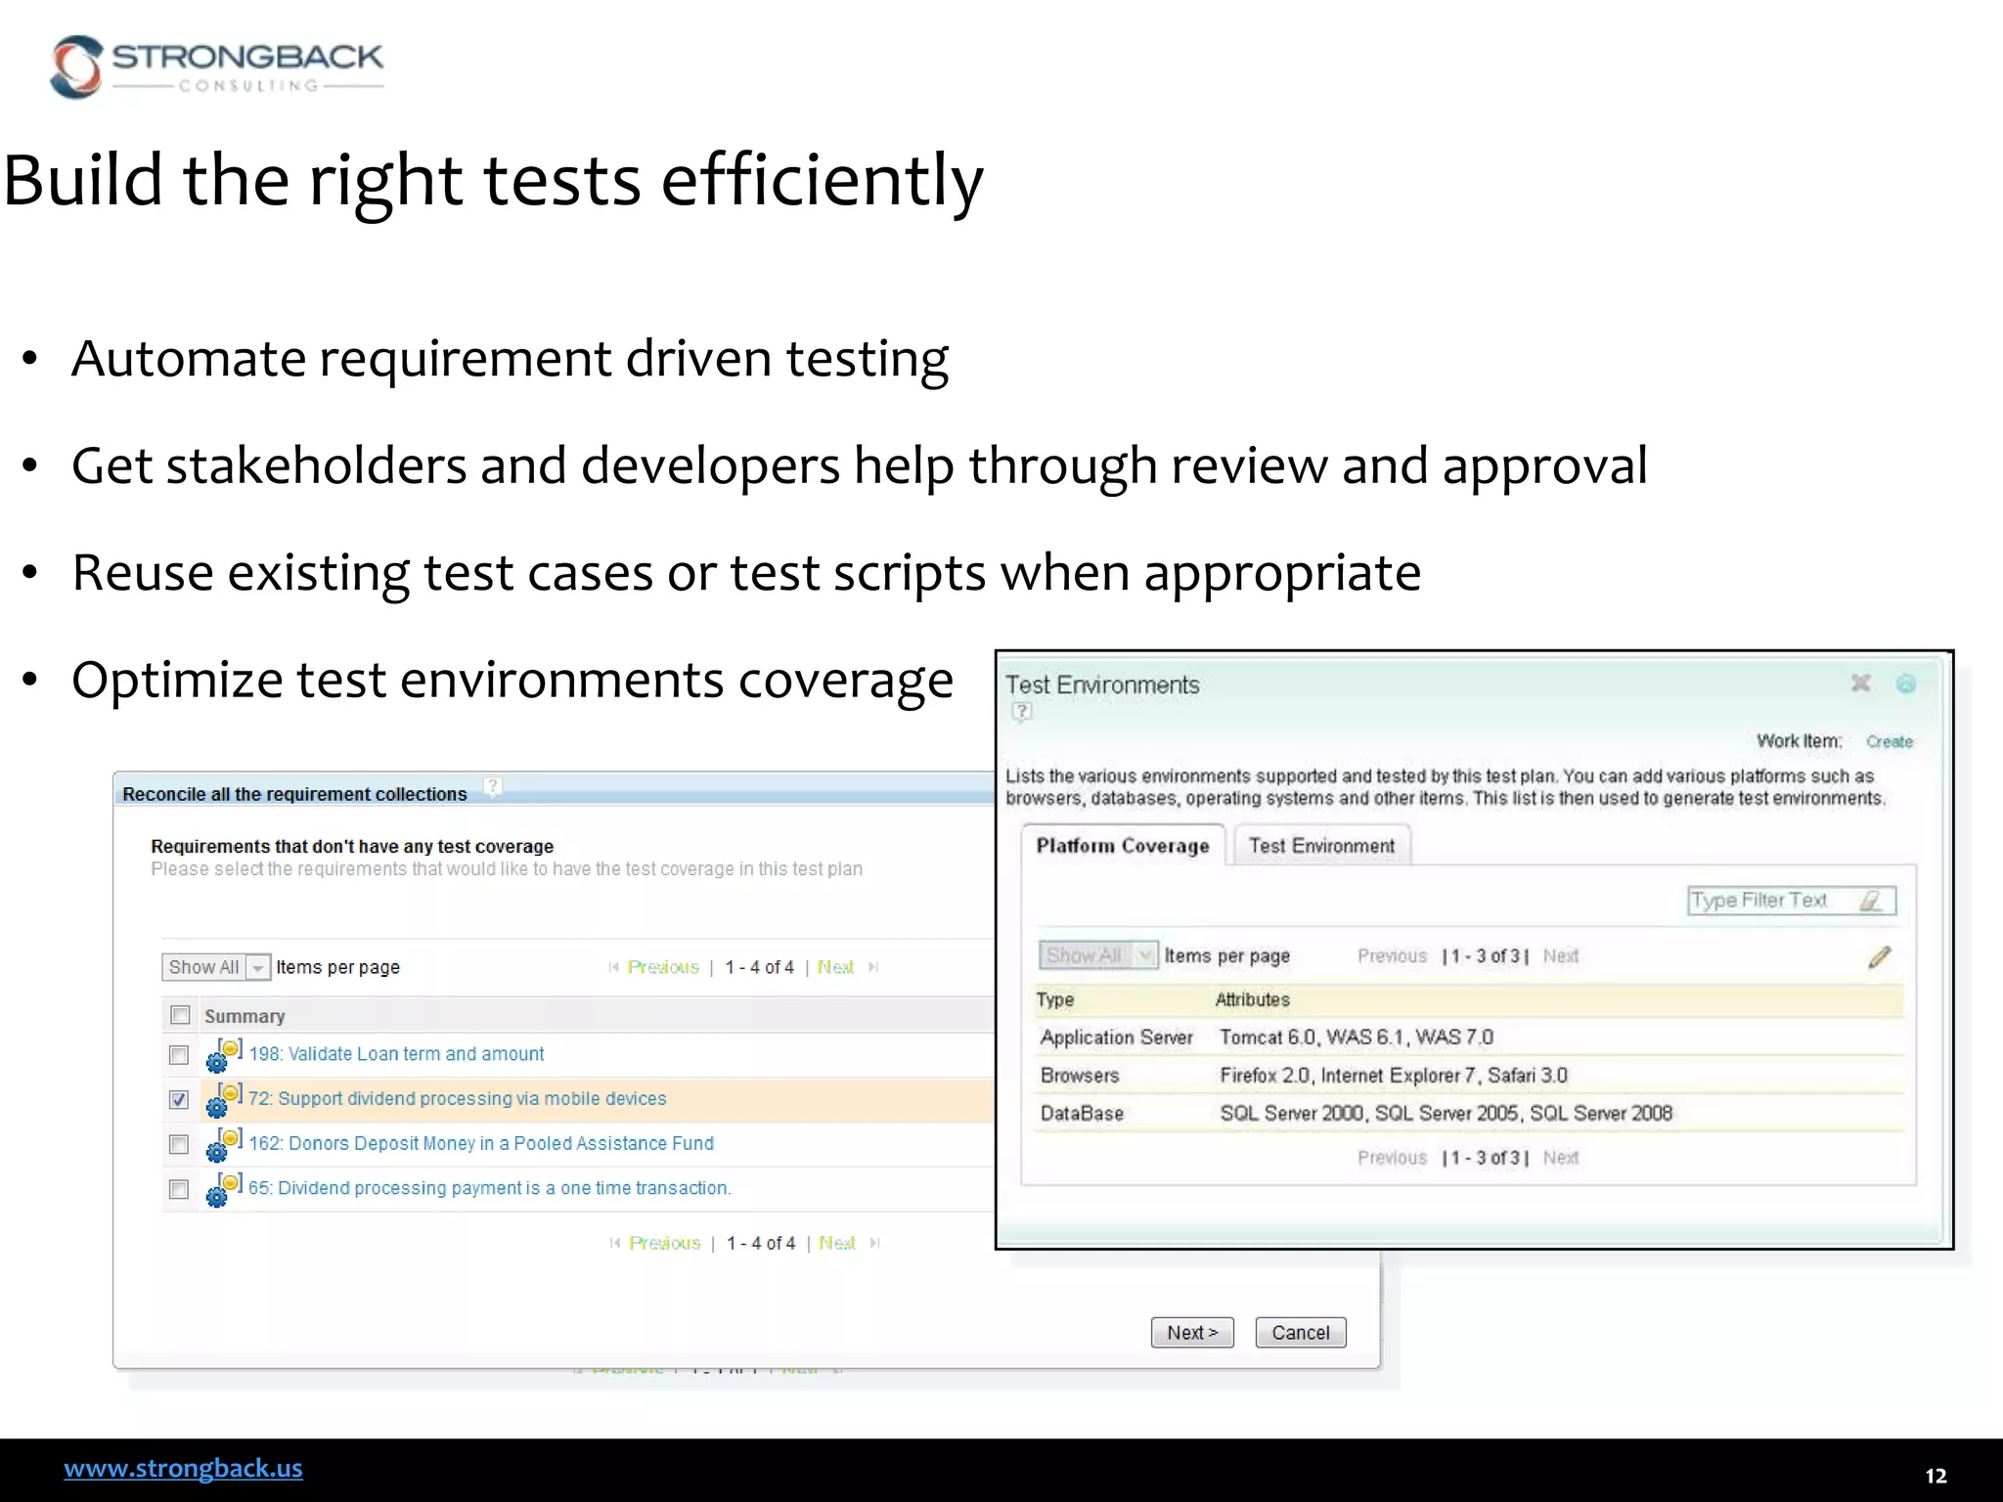Screen dimensions: 2003x1502
Task: Click Next in upper Test Environments pager
Action: click(x=1561, y=955)
